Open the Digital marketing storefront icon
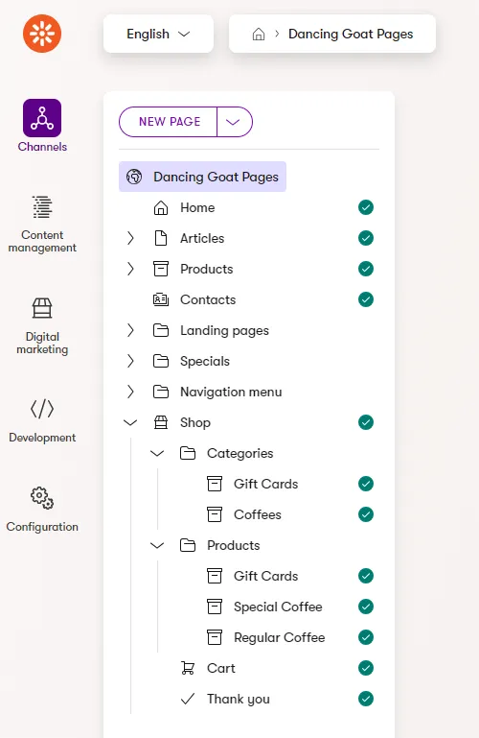This screenshot has width=479, height=738. pyautogui.click(x=42, y=308)
